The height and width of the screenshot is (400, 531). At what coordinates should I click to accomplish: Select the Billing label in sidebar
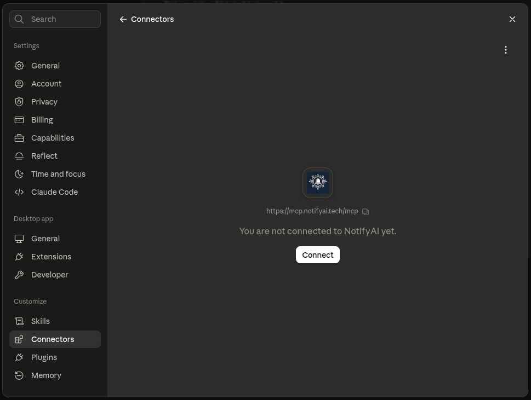click(x=42, y=120)
